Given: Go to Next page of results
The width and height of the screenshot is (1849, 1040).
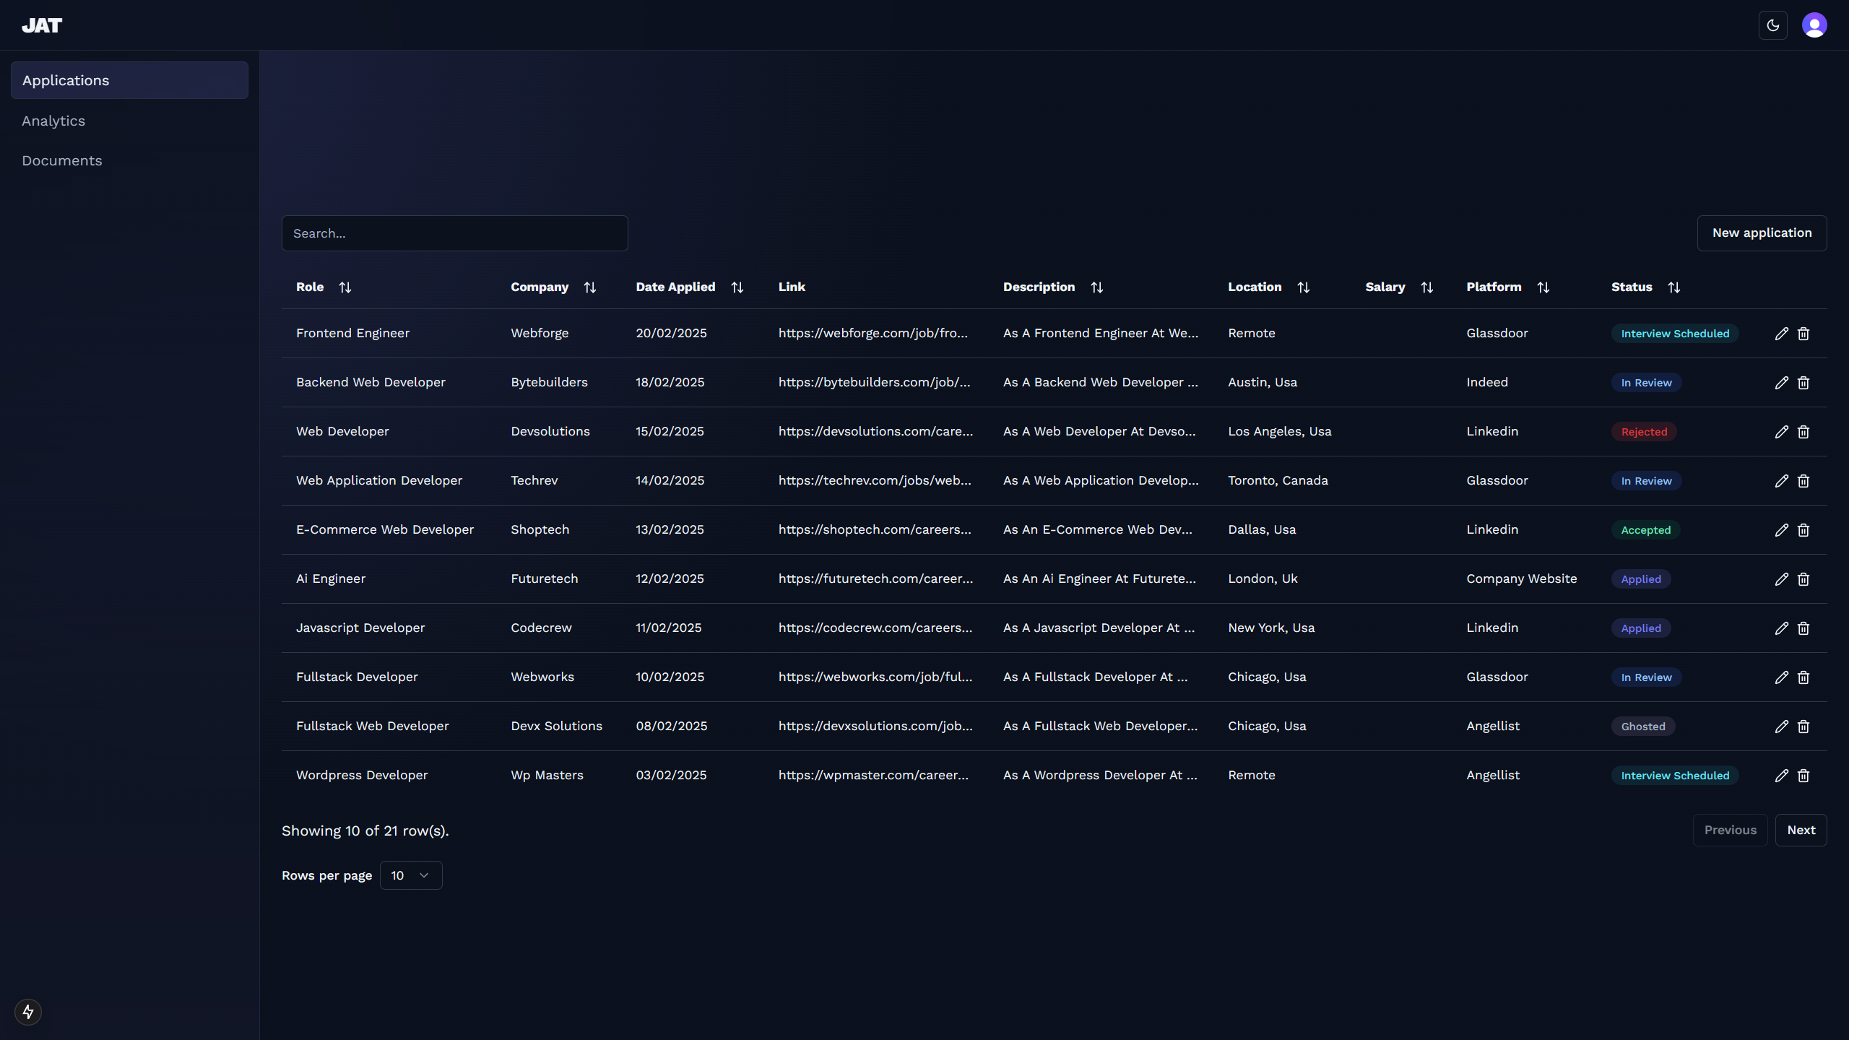Looking at the screenshot, I should point(1801,830).
